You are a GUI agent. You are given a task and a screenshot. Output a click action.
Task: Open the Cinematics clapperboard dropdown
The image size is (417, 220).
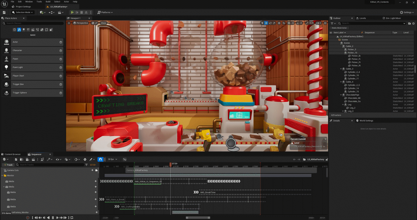pos(61,12)
